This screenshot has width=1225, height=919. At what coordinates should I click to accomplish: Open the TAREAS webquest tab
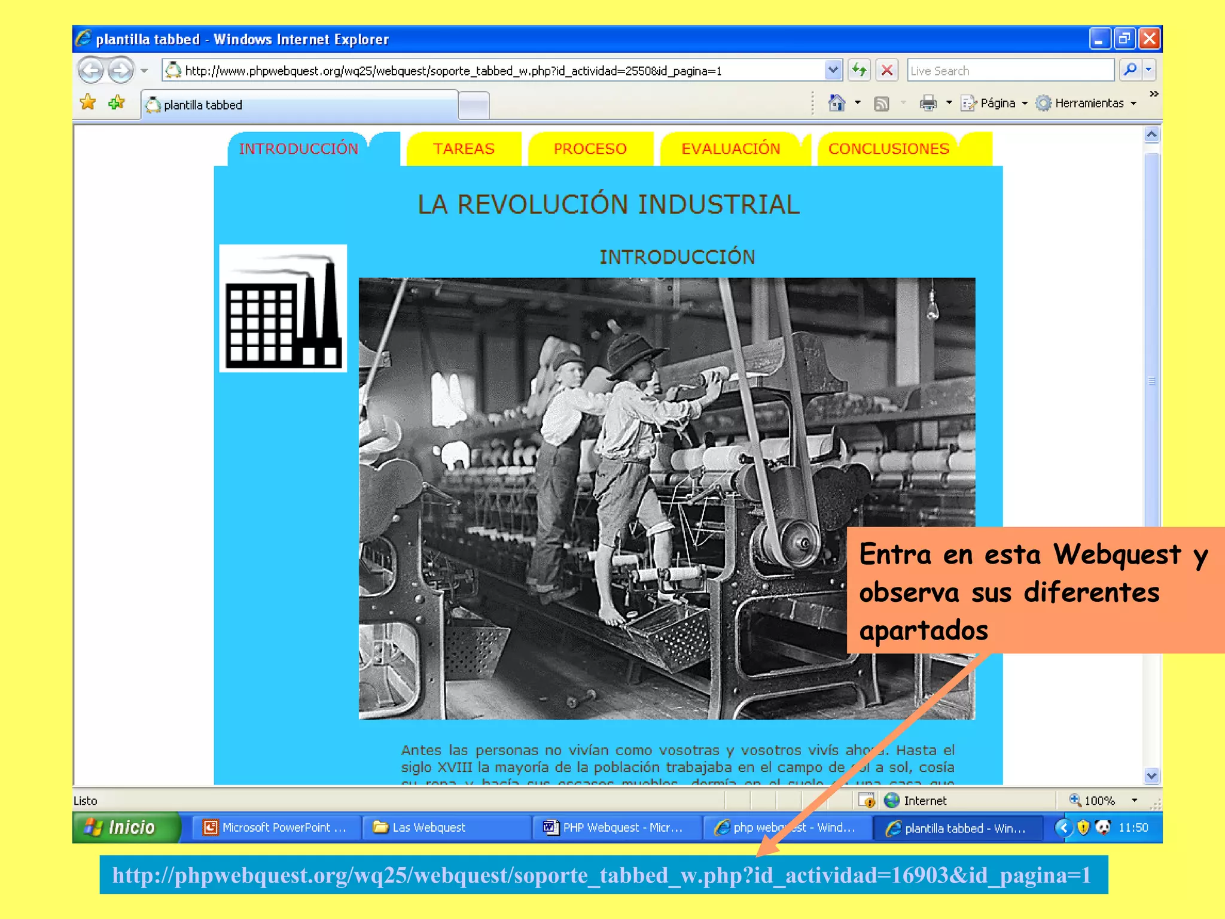464,148
